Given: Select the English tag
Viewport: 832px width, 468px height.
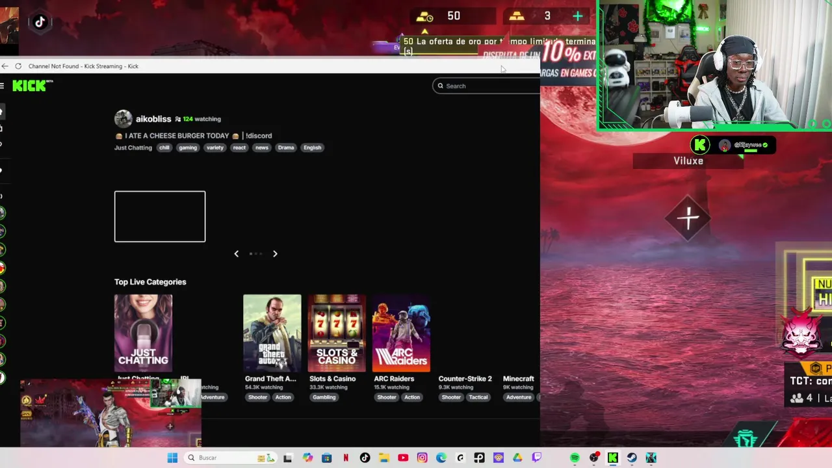Looking at the screenshot, I should [313, 148].
